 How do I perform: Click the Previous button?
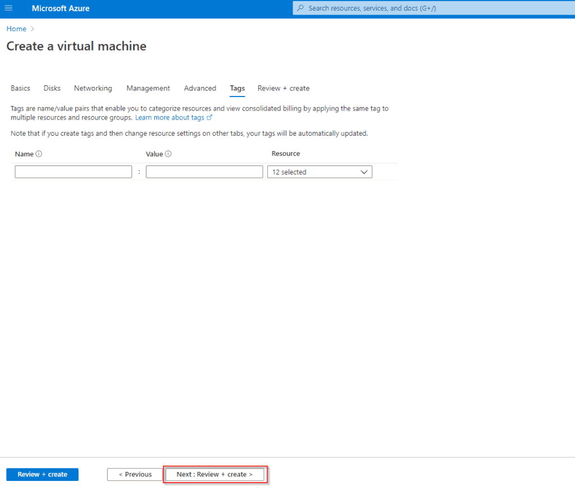click(x=135, y=474)
